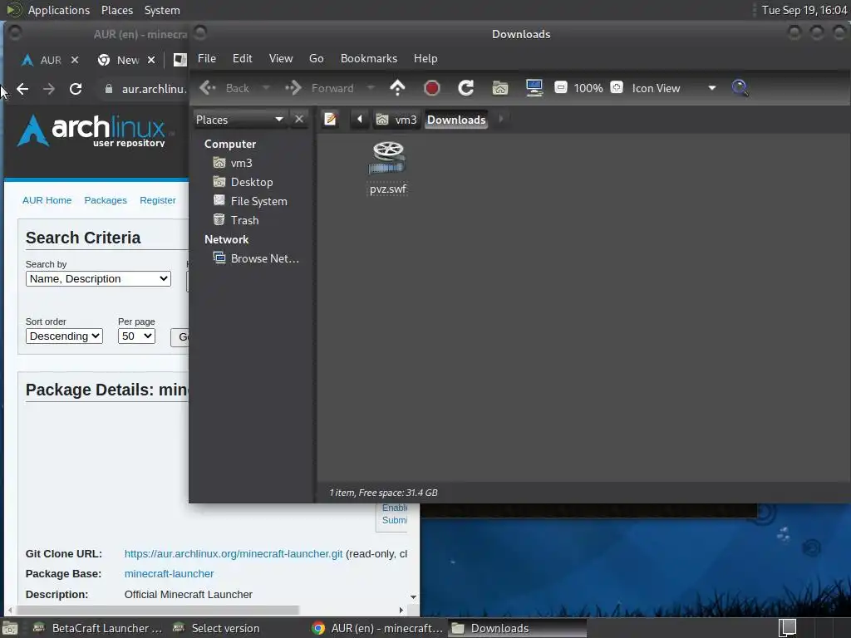Toggle text-based location entry pencil icon
The width and height of the screenshot is (851, 638).
(x=330, y=120)
